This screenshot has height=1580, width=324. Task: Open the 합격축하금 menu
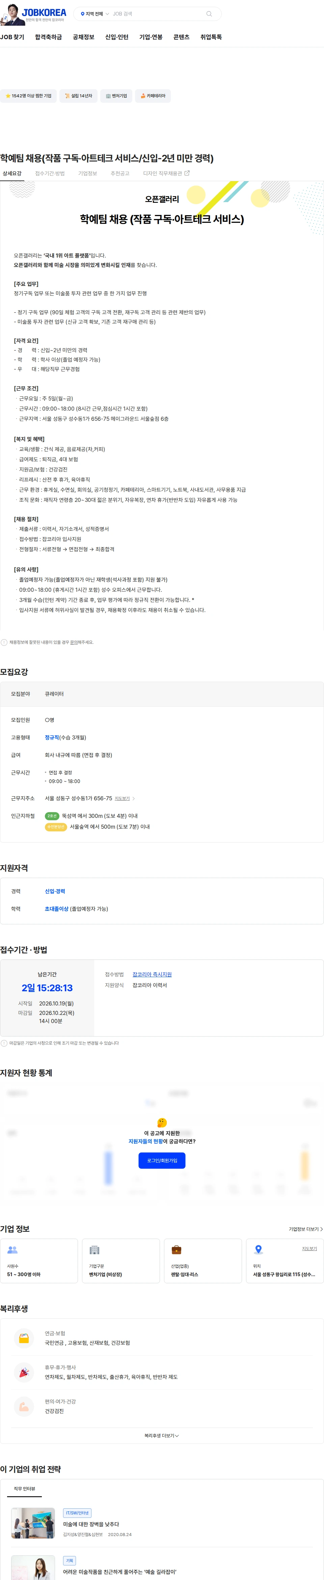(48, 38)
